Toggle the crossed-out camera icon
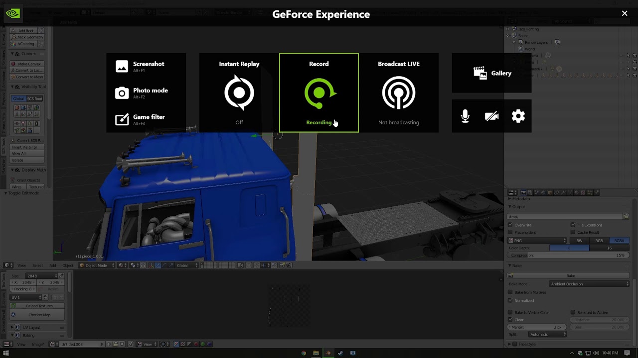The image size is (638, 358). (x=491, y=116)
